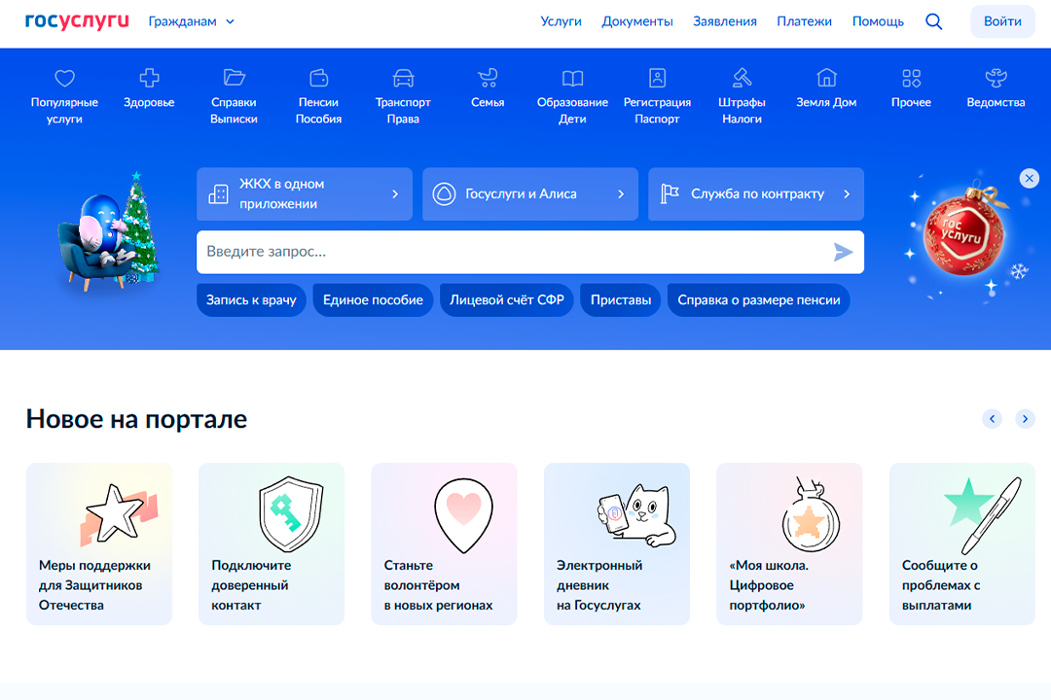This screenshot has height=700, width=1051.
Task: Click the red Госуслуги ornament
Action: pos(963,231)
